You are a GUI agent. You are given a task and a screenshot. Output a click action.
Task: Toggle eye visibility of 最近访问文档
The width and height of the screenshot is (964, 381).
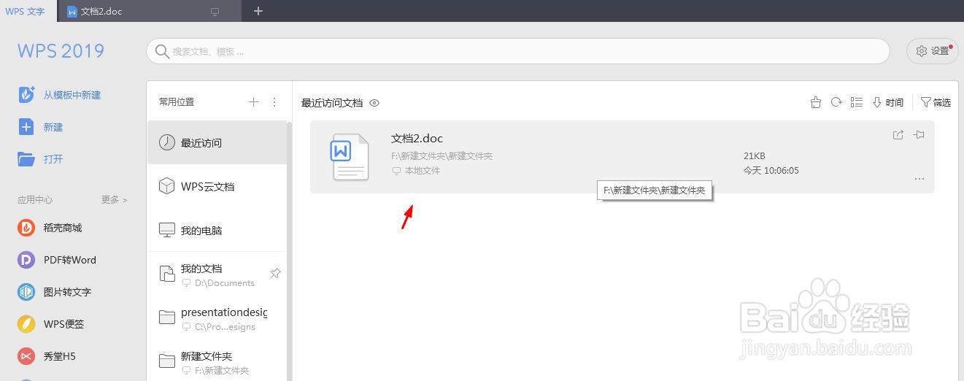point(374,103)
